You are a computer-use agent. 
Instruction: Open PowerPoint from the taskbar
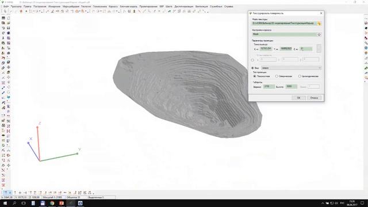click(x=62, y=203)
